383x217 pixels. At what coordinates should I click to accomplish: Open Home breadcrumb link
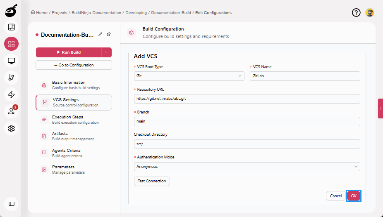click(x=42, y=13)
